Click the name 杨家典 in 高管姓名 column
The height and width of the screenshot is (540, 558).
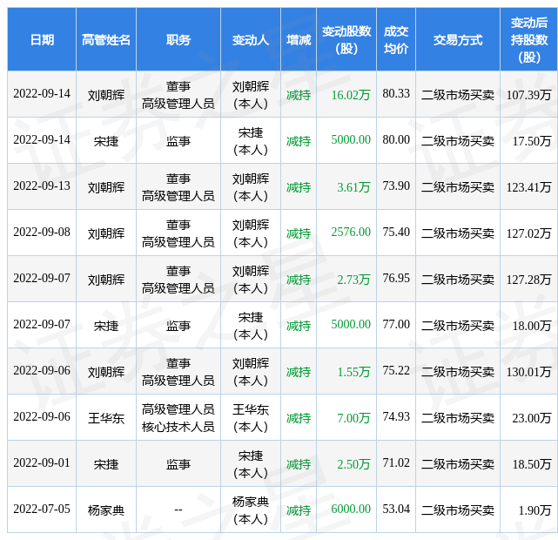[x=106, y=510]
